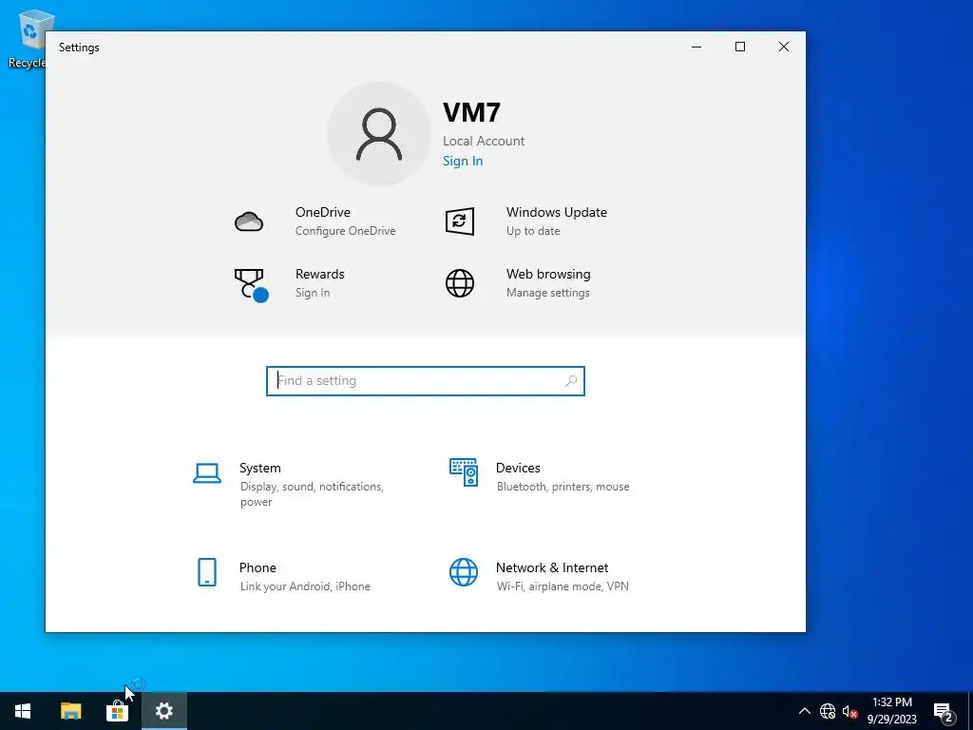This screenshot has height=730, width=973.
Task: Minimize the Settings window
Action: pyautogui.click(x=696, y=47)
